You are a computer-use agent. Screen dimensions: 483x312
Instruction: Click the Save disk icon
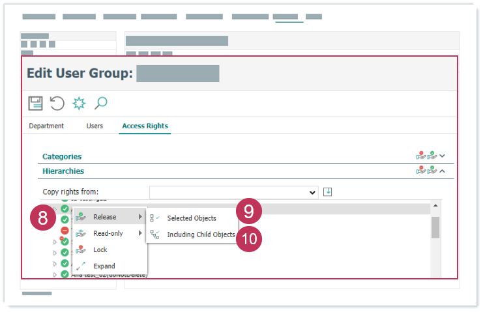35,103
